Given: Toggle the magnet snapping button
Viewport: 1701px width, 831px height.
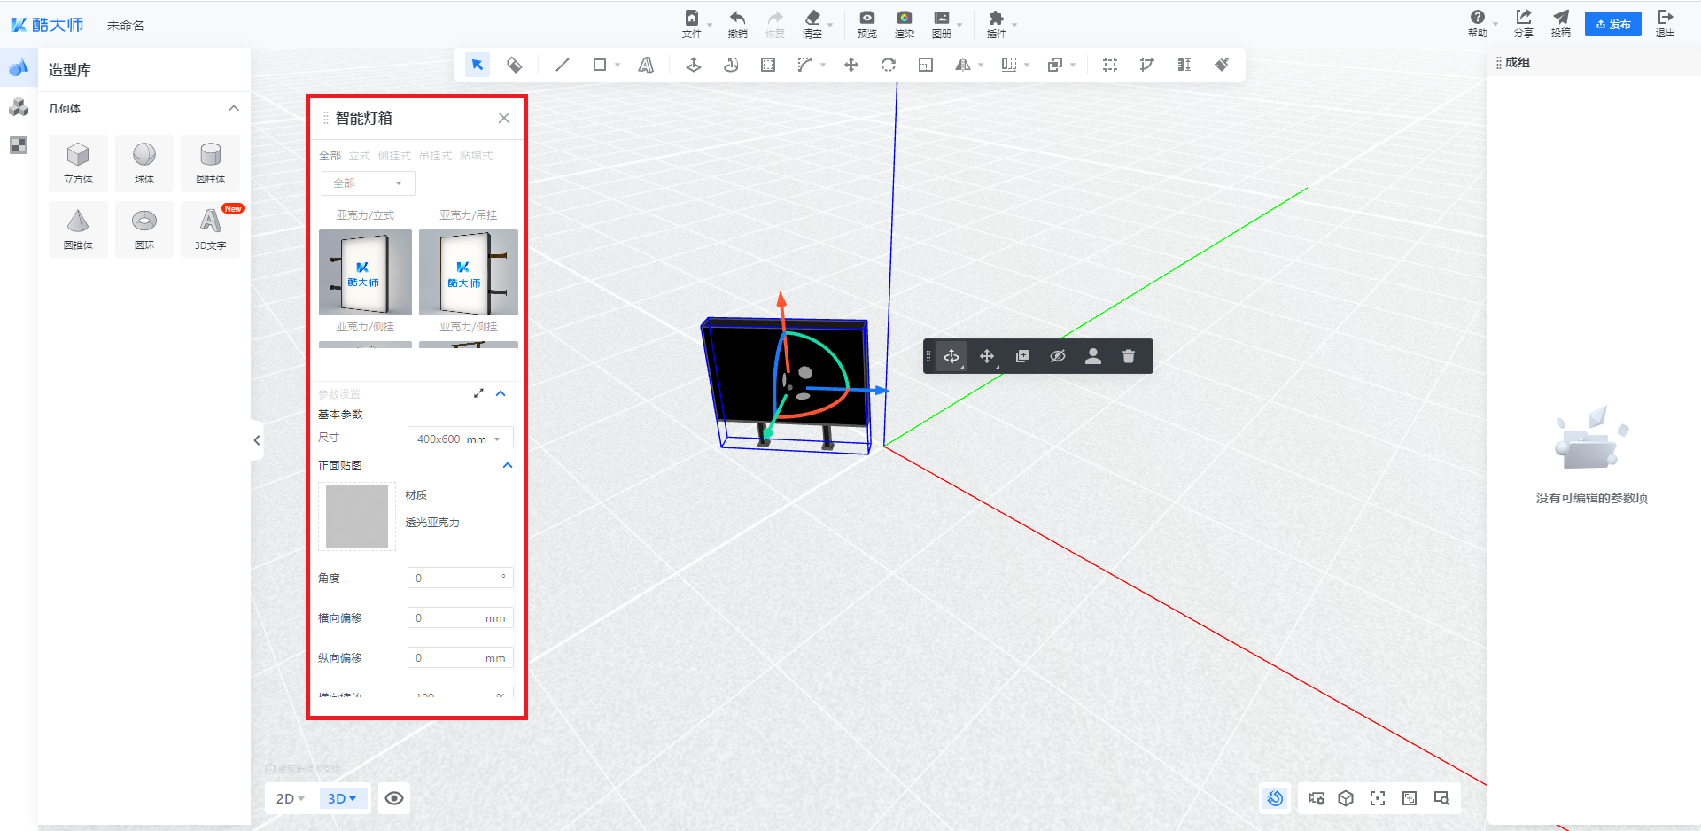Looking at the screenshot, I should [x=1275, y=798].
